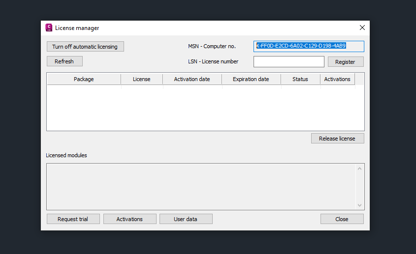Click the LSN License number field

(x=288, y=62)
